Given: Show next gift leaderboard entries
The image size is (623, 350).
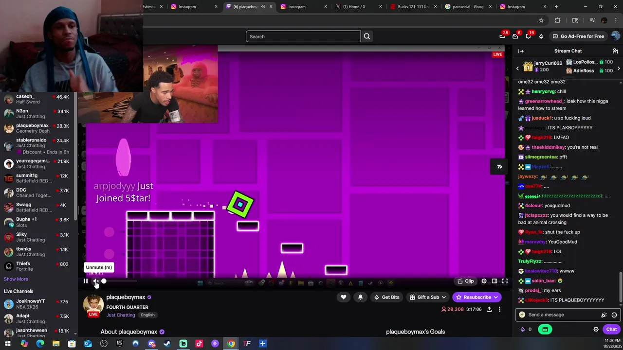Looking at the screenshot, I should click(x=619, y=69).
